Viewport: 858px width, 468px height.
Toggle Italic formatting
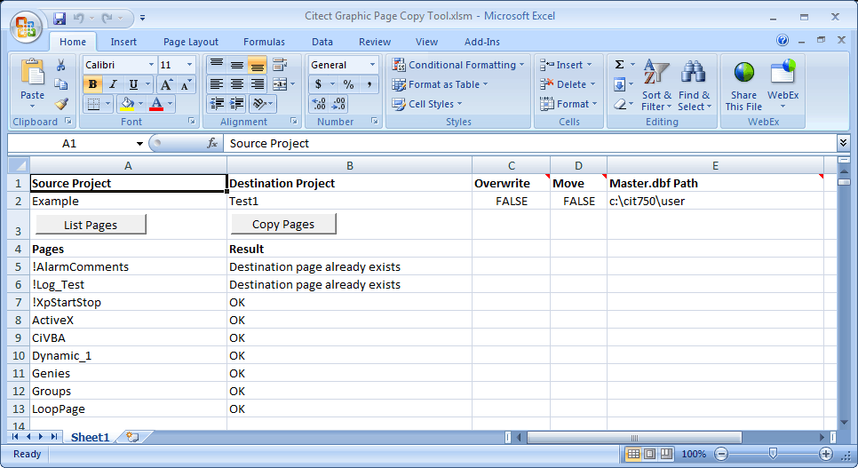pyautogui.click(x=113, y=84)
